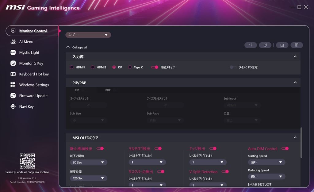The image size is (314, 192).
Task: Collapse the PIP/PBP section
Action: 295,83
